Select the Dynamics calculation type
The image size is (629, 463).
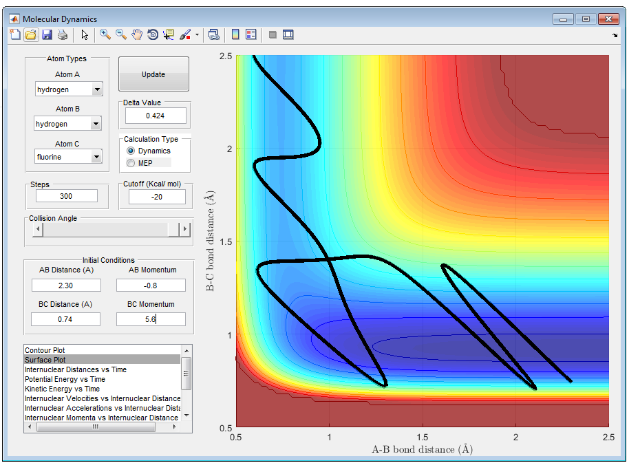[x=131, y=151]
